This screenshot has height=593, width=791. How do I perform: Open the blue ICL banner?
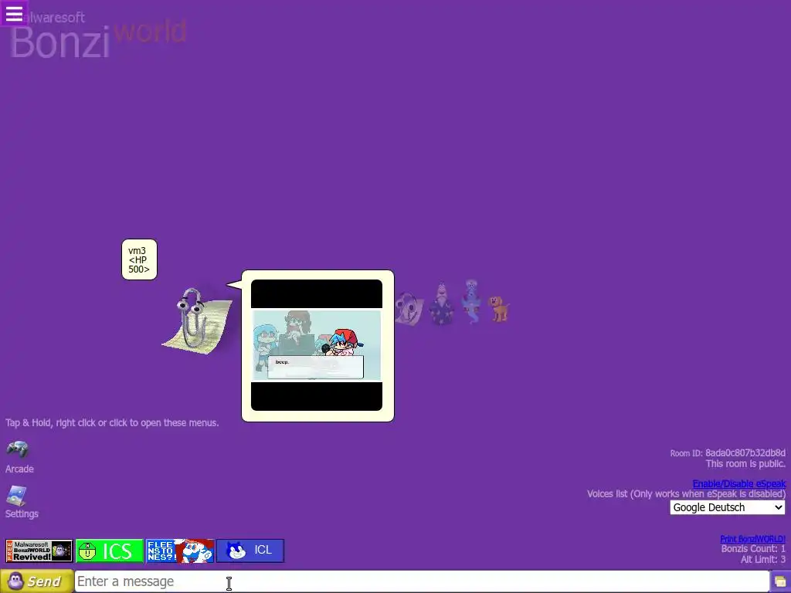point(250,551)
